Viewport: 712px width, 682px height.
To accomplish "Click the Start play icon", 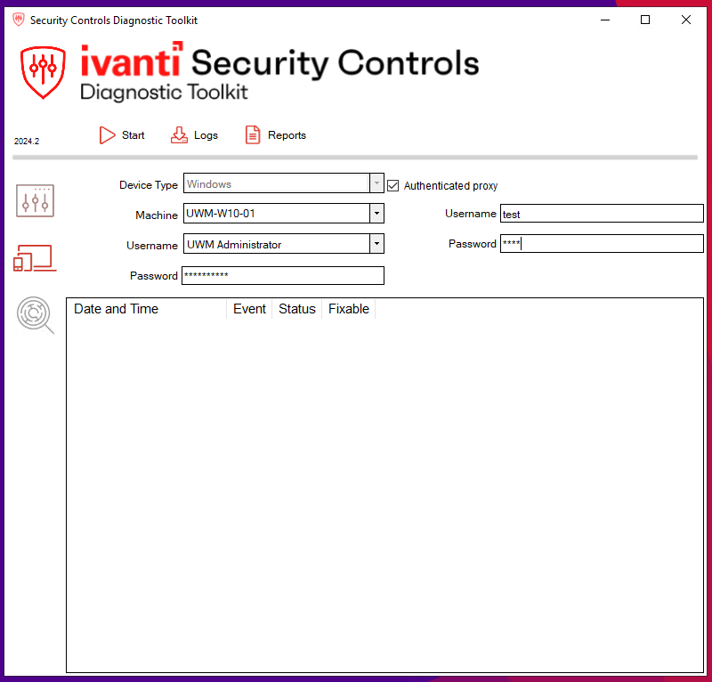I will tap(108, 135).
